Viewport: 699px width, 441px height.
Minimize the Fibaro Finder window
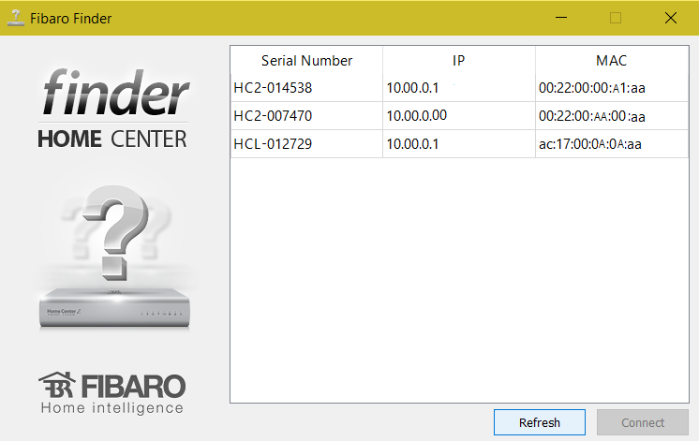(x=561, y=18)
